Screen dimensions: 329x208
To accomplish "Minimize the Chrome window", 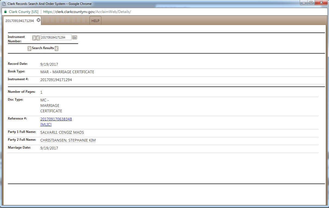I will click(303, 3).
